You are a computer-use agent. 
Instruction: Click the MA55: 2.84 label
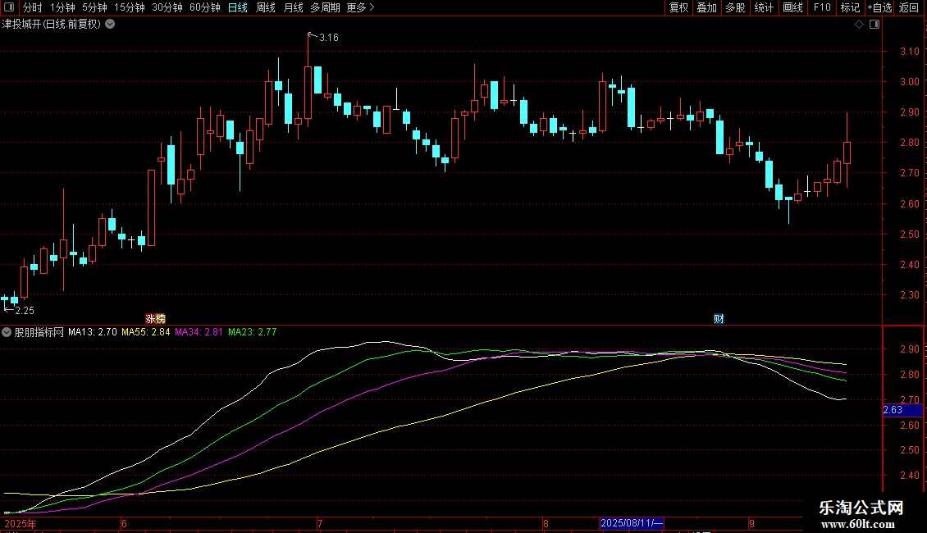click(x=145, y=332)
